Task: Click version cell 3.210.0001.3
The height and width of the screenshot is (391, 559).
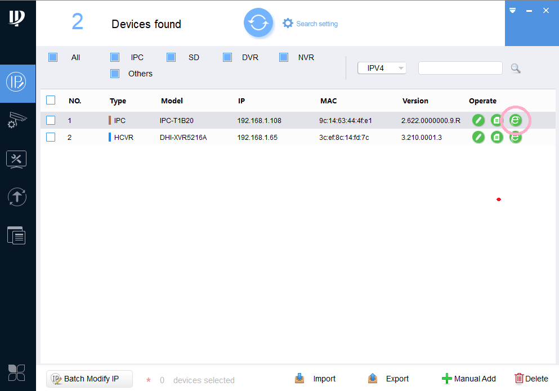Action: click(x=422, y=137)
